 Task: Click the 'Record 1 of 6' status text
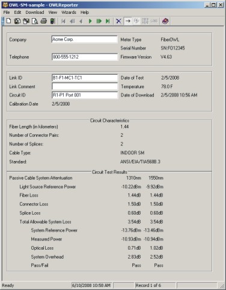click(x=148, y=285)
